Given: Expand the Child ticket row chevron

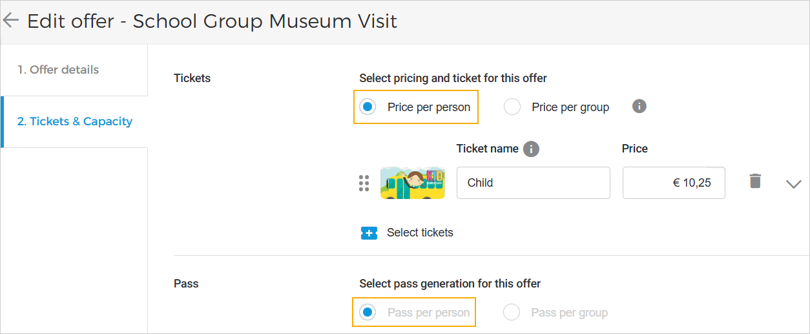Looking at the screenshot, I should point(793,184).
